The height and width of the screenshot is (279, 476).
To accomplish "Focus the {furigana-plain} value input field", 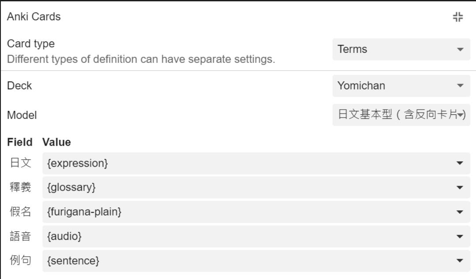I will coord(247,212).
